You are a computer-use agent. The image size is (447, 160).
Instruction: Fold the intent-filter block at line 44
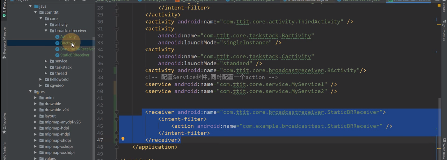click(x=117, y=119)
